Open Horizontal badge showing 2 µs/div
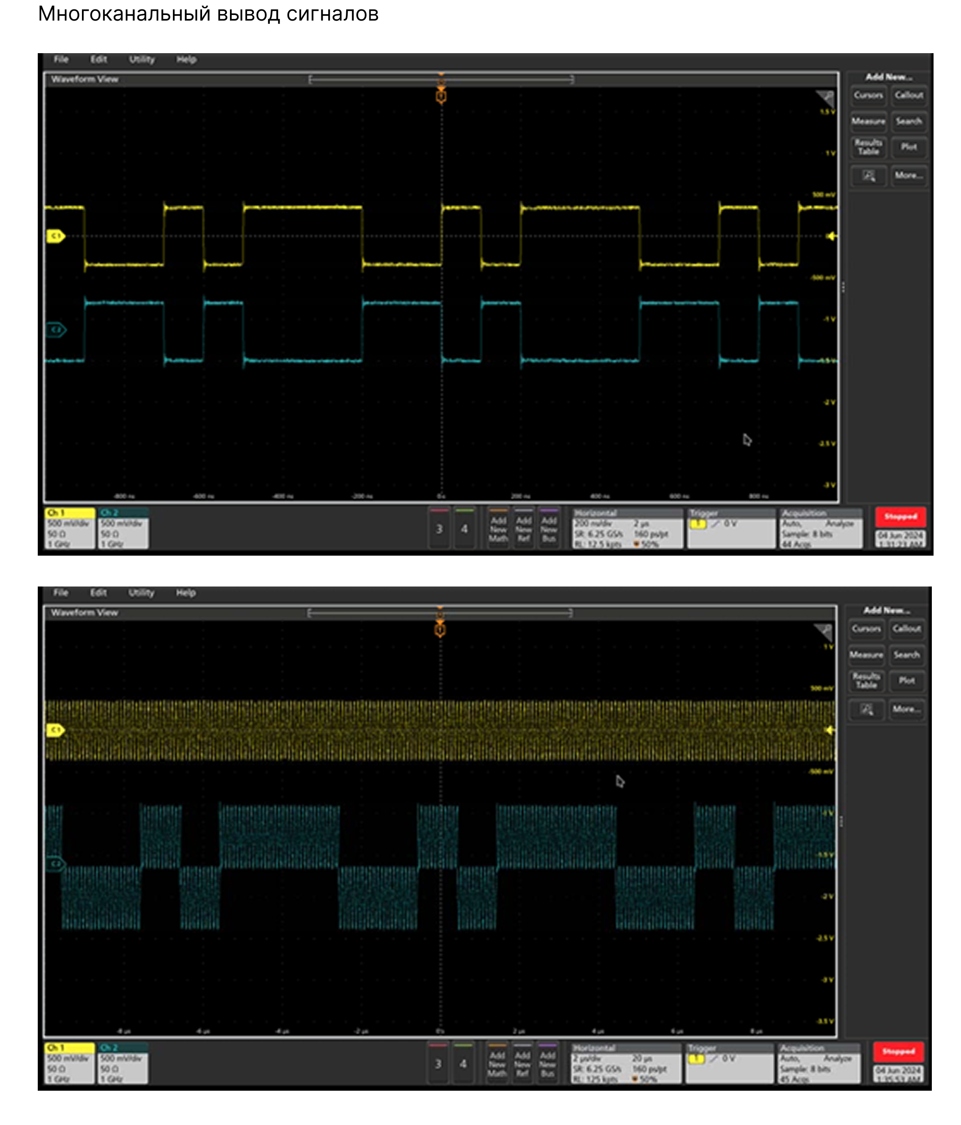 pos(626,1063)
